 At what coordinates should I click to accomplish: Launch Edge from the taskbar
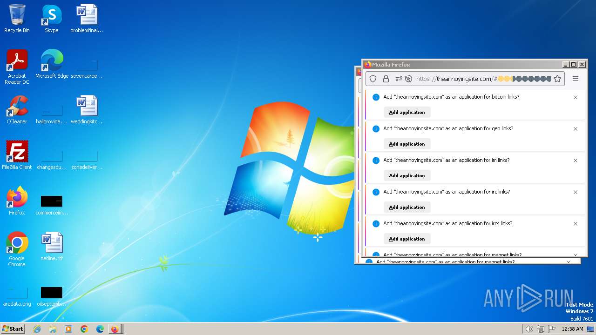(100, 329)
